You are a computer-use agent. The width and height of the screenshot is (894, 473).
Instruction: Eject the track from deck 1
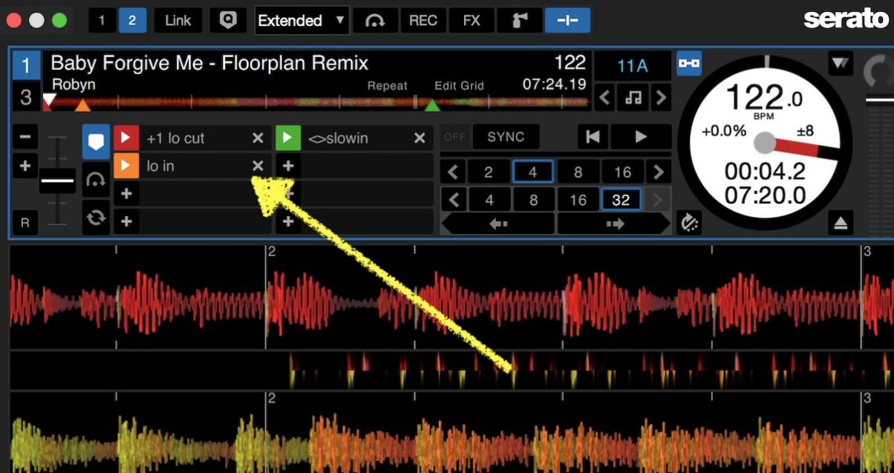(x=841, y=223)
